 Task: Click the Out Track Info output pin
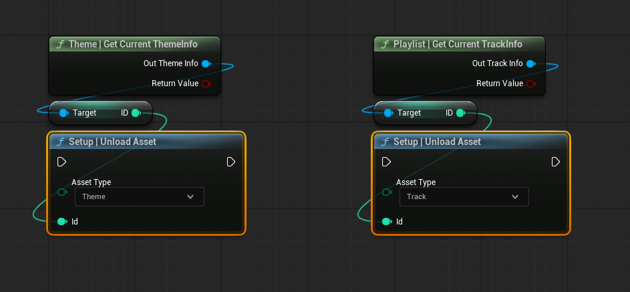[x=530, y=63]
